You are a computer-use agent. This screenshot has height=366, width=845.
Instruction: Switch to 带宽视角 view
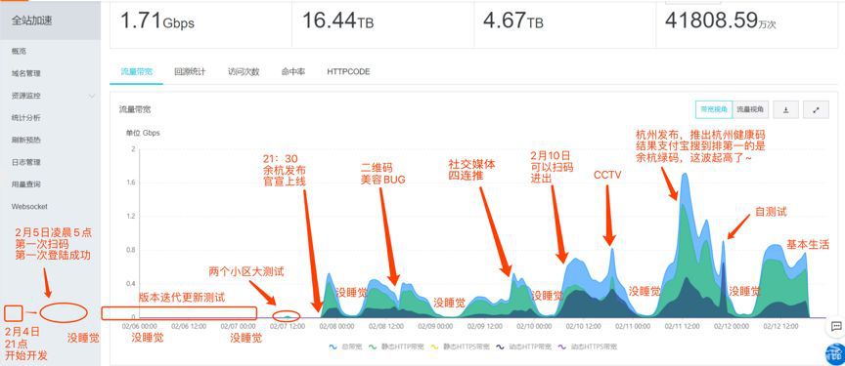pos(714,109)
